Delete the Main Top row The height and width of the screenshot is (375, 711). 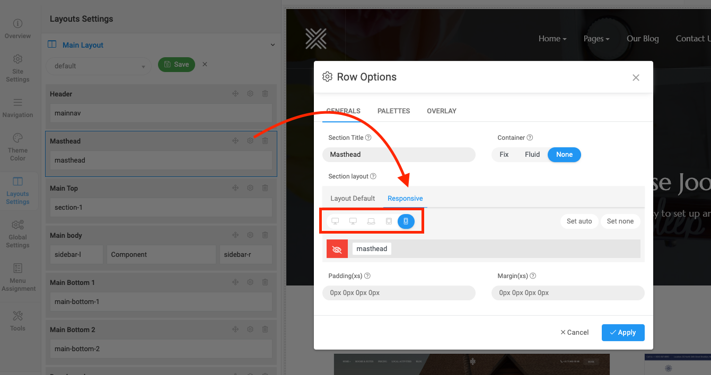click(x=265, y=188)
